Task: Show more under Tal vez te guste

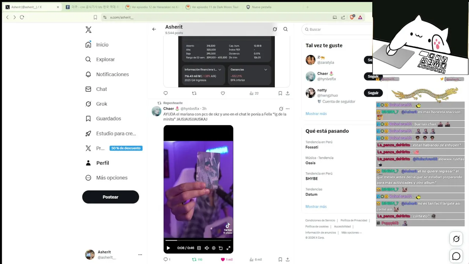Action: pyautogui.click(x=316, y=114)
